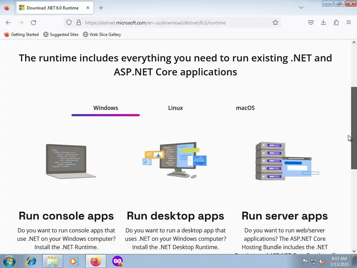Open tracking protection shield info

(69, 22)
